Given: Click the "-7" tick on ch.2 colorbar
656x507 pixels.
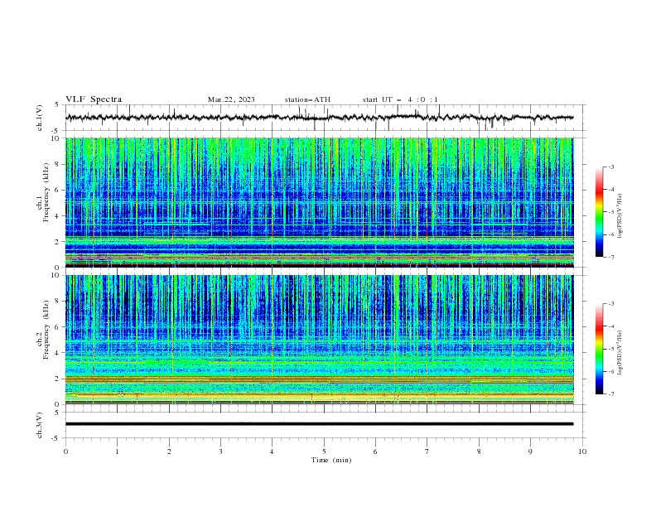Looking at the screenshot, I should click(610, 394).
